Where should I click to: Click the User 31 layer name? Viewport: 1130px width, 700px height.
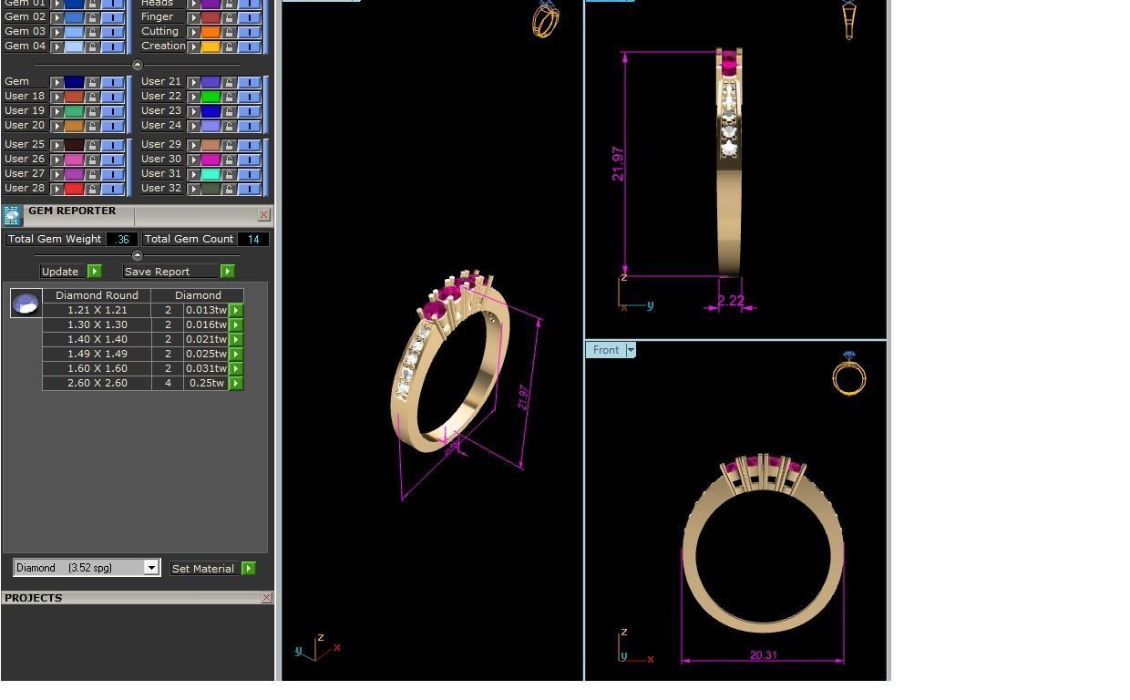click(161, 173)
